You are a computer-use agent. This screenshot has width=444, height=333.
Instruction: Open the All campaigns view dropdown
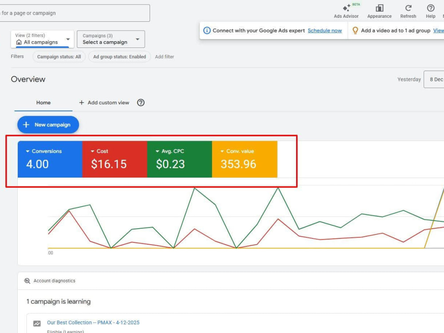43,39
